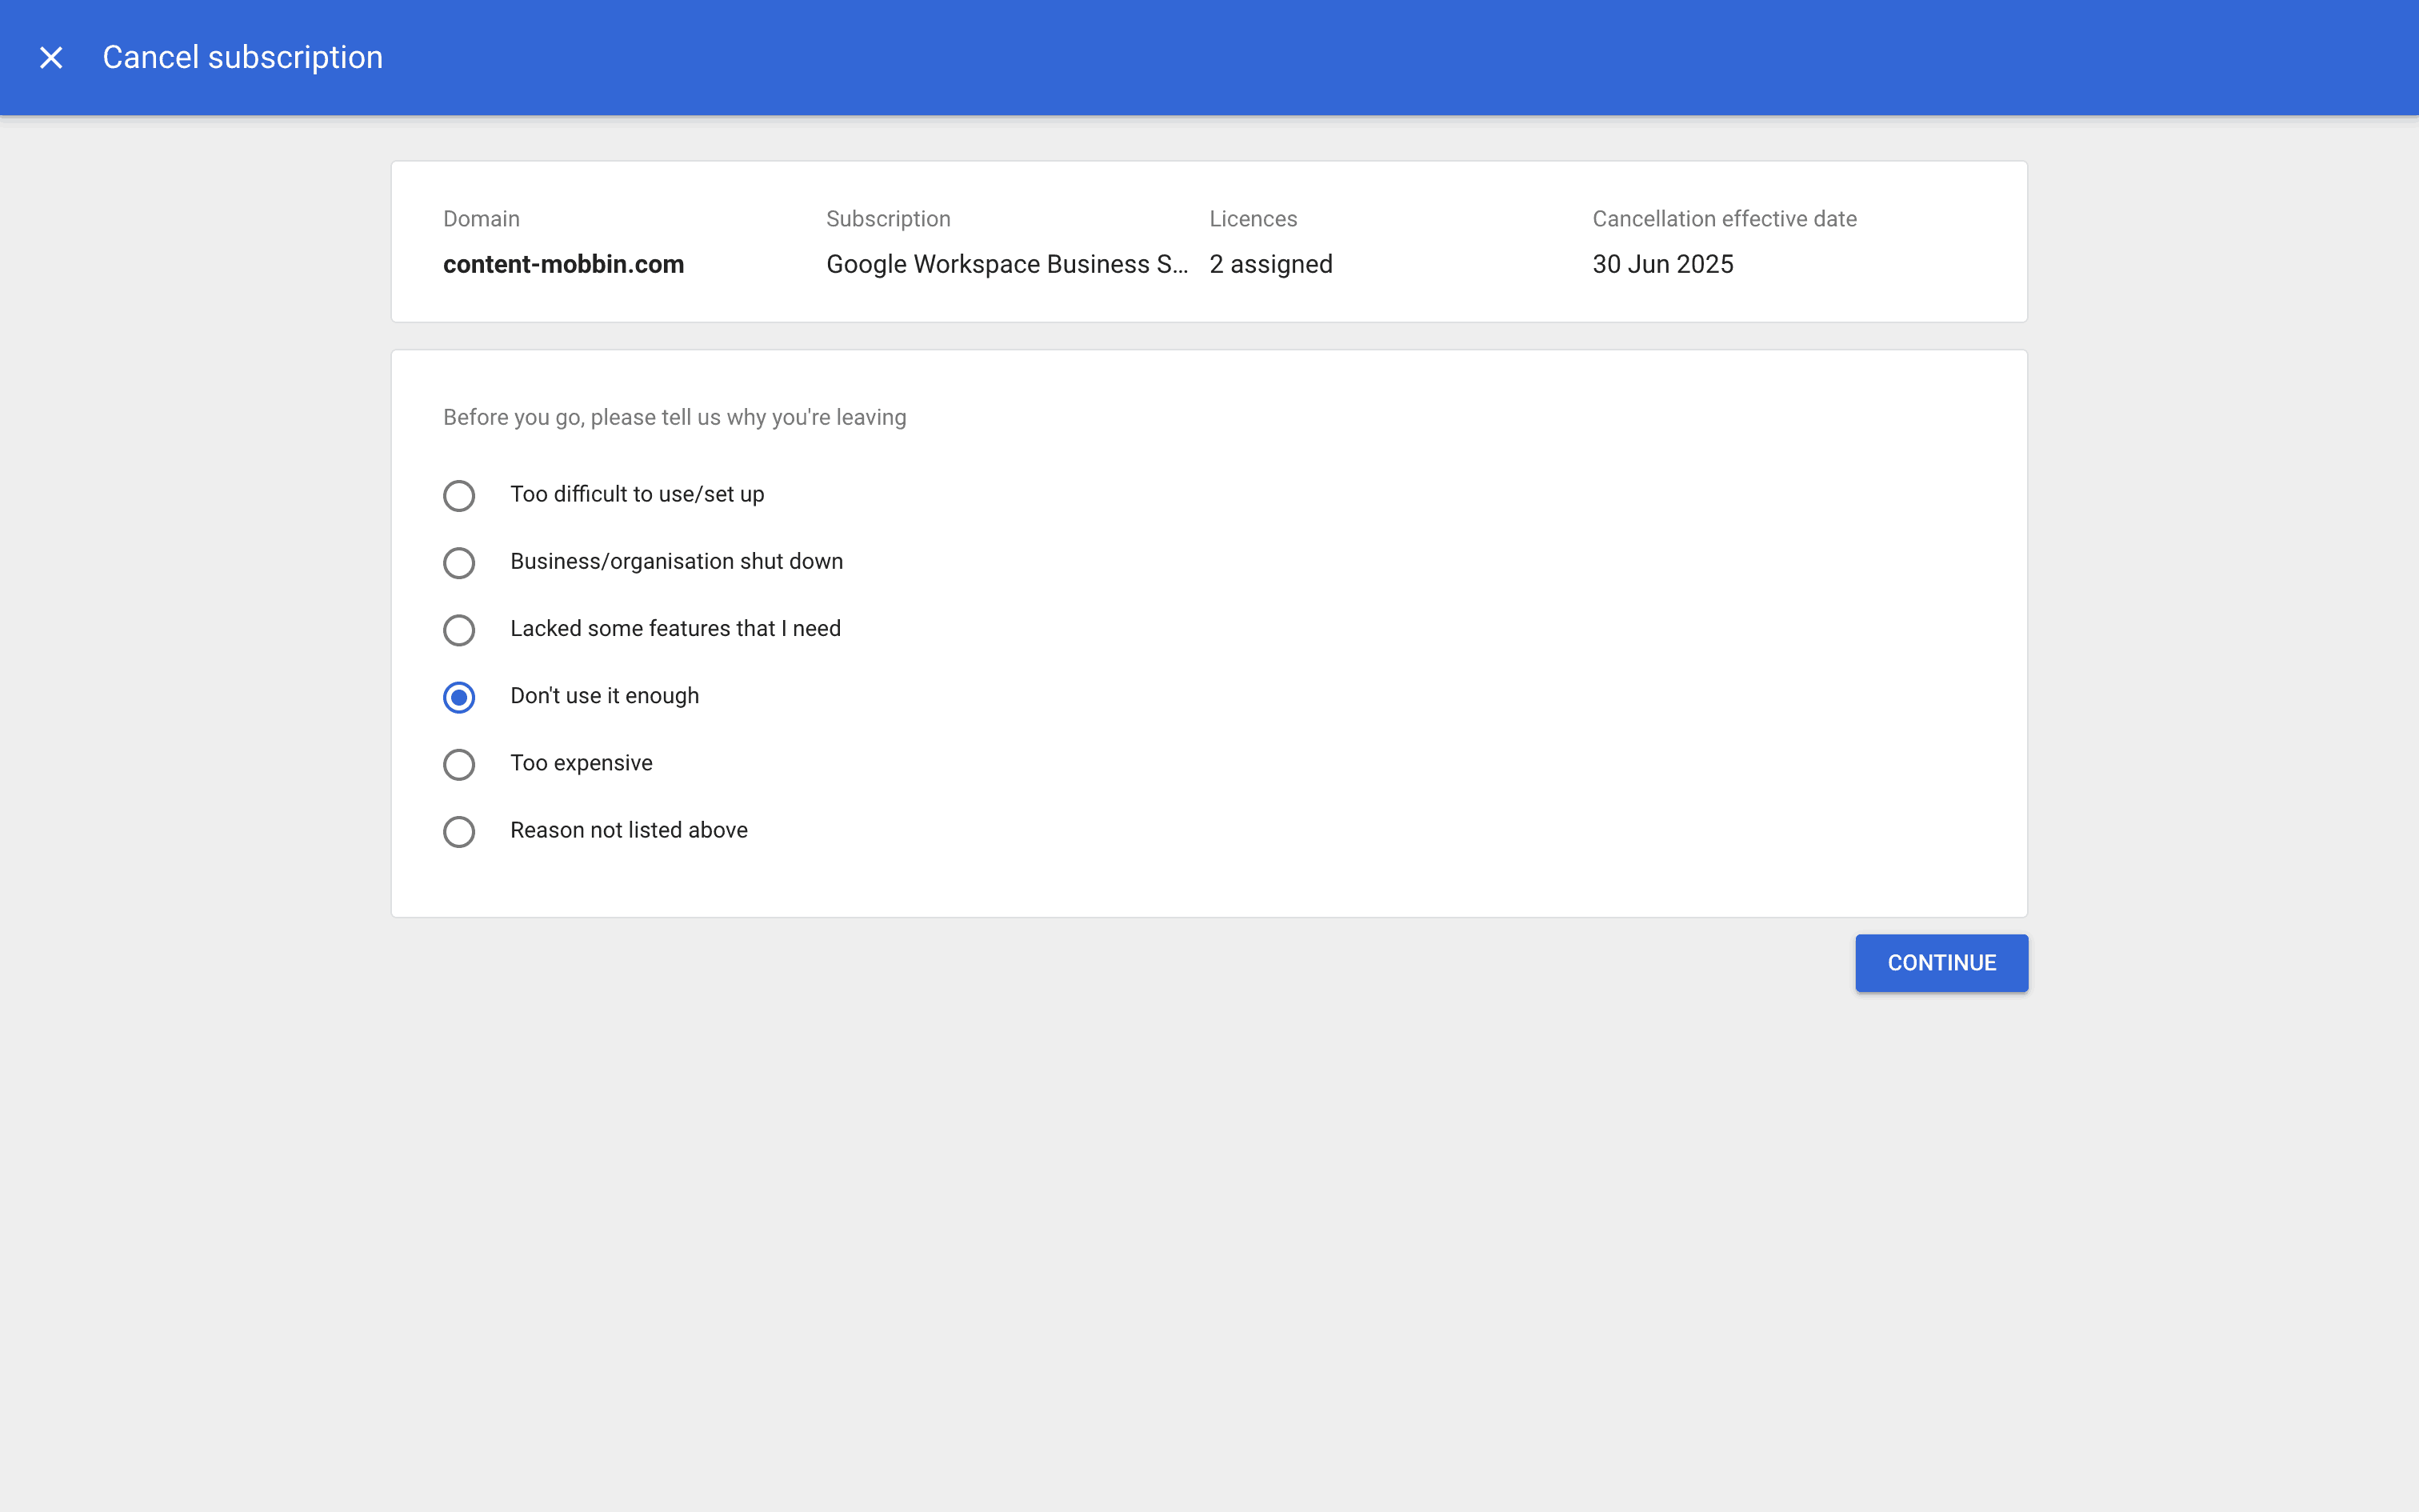Image resolution: width=2419 pixels, height=1512 pixels.
Task: Close the Cancel subscription dialog with X
Action: click(51, 58)
